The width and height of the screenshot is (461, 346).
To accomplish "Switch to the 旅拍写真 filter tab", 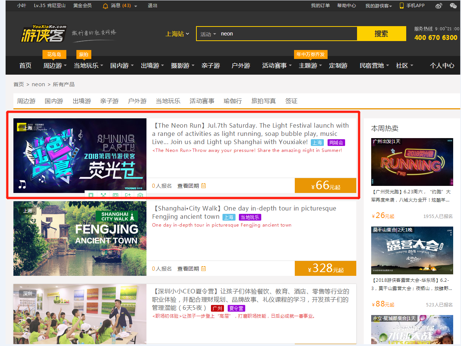I will [263, 101].
